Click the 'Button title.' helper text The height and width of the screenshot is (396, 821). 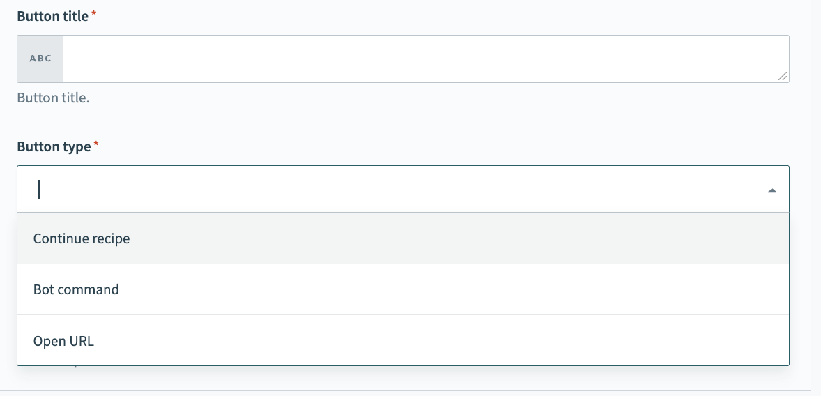click(x=53, y=98)
